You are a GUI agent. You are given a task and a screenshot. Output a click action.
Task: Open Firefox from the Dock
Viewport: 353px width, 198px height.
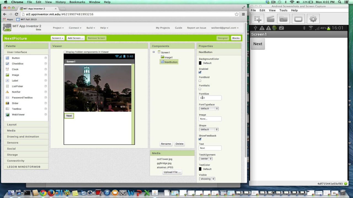[51, 193]
